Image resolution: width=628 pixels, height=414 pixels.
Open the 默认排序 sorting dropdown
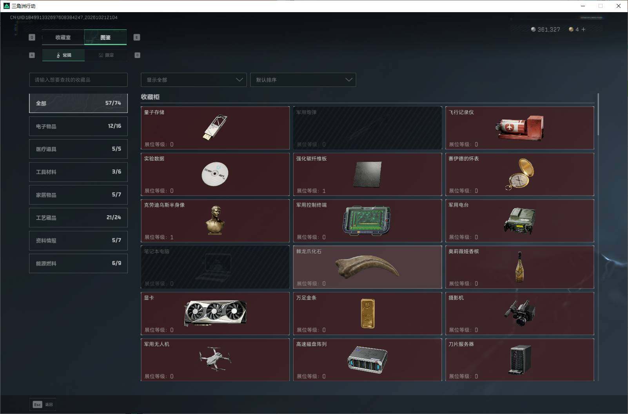303,80
